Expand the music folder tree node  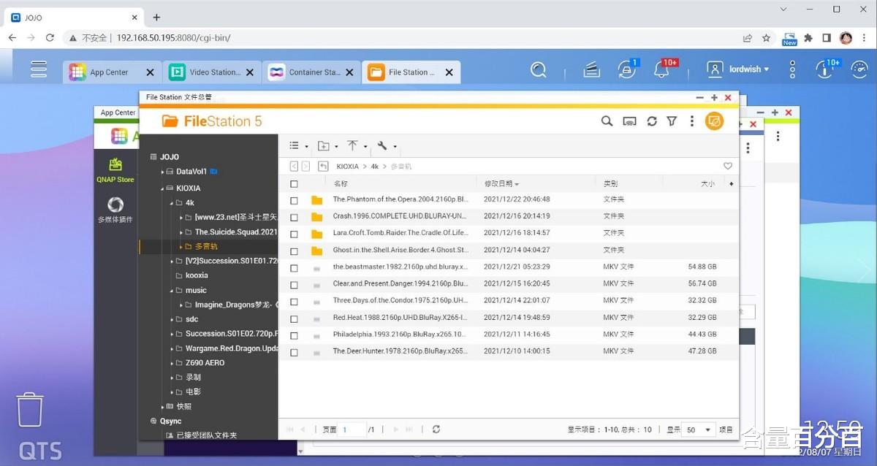pyautogui.click(x=172, y=291)
